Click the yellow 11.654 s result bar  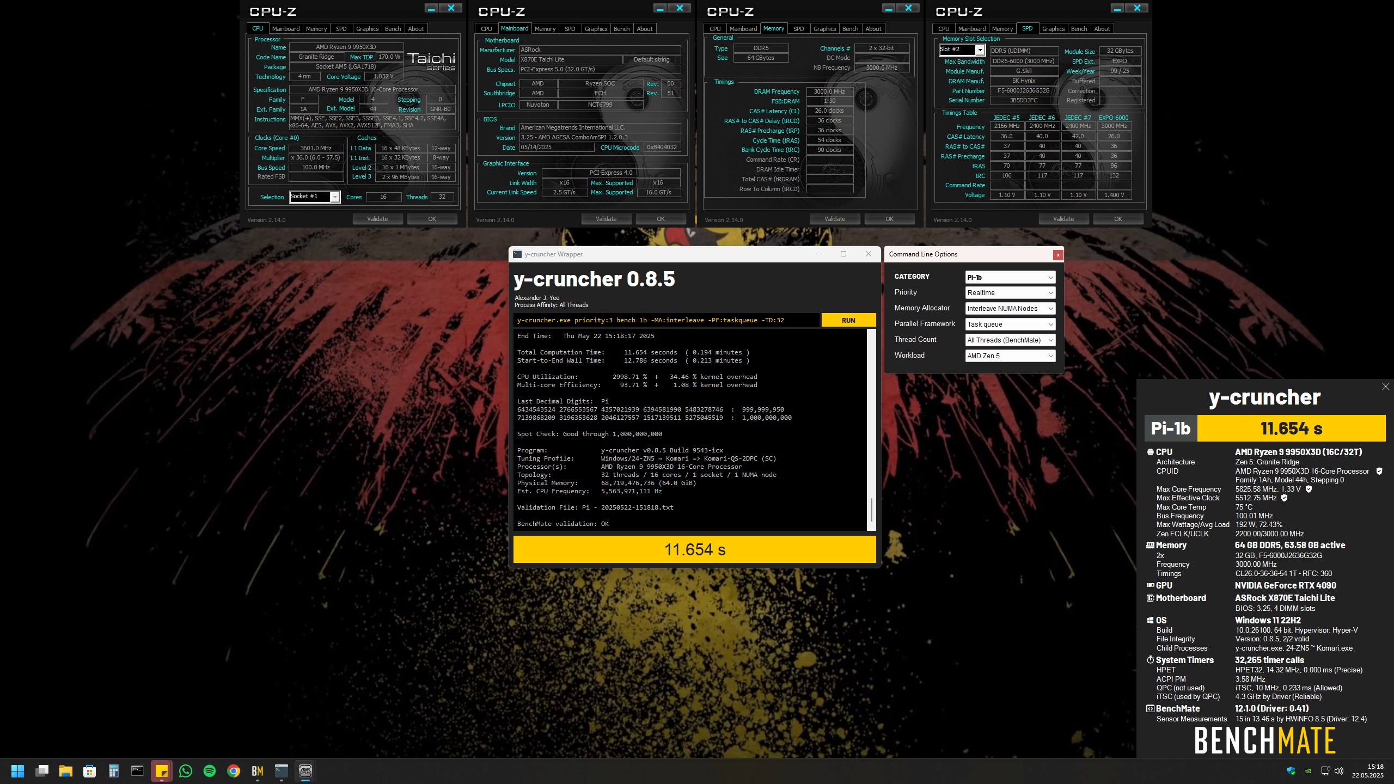point(695,549)
